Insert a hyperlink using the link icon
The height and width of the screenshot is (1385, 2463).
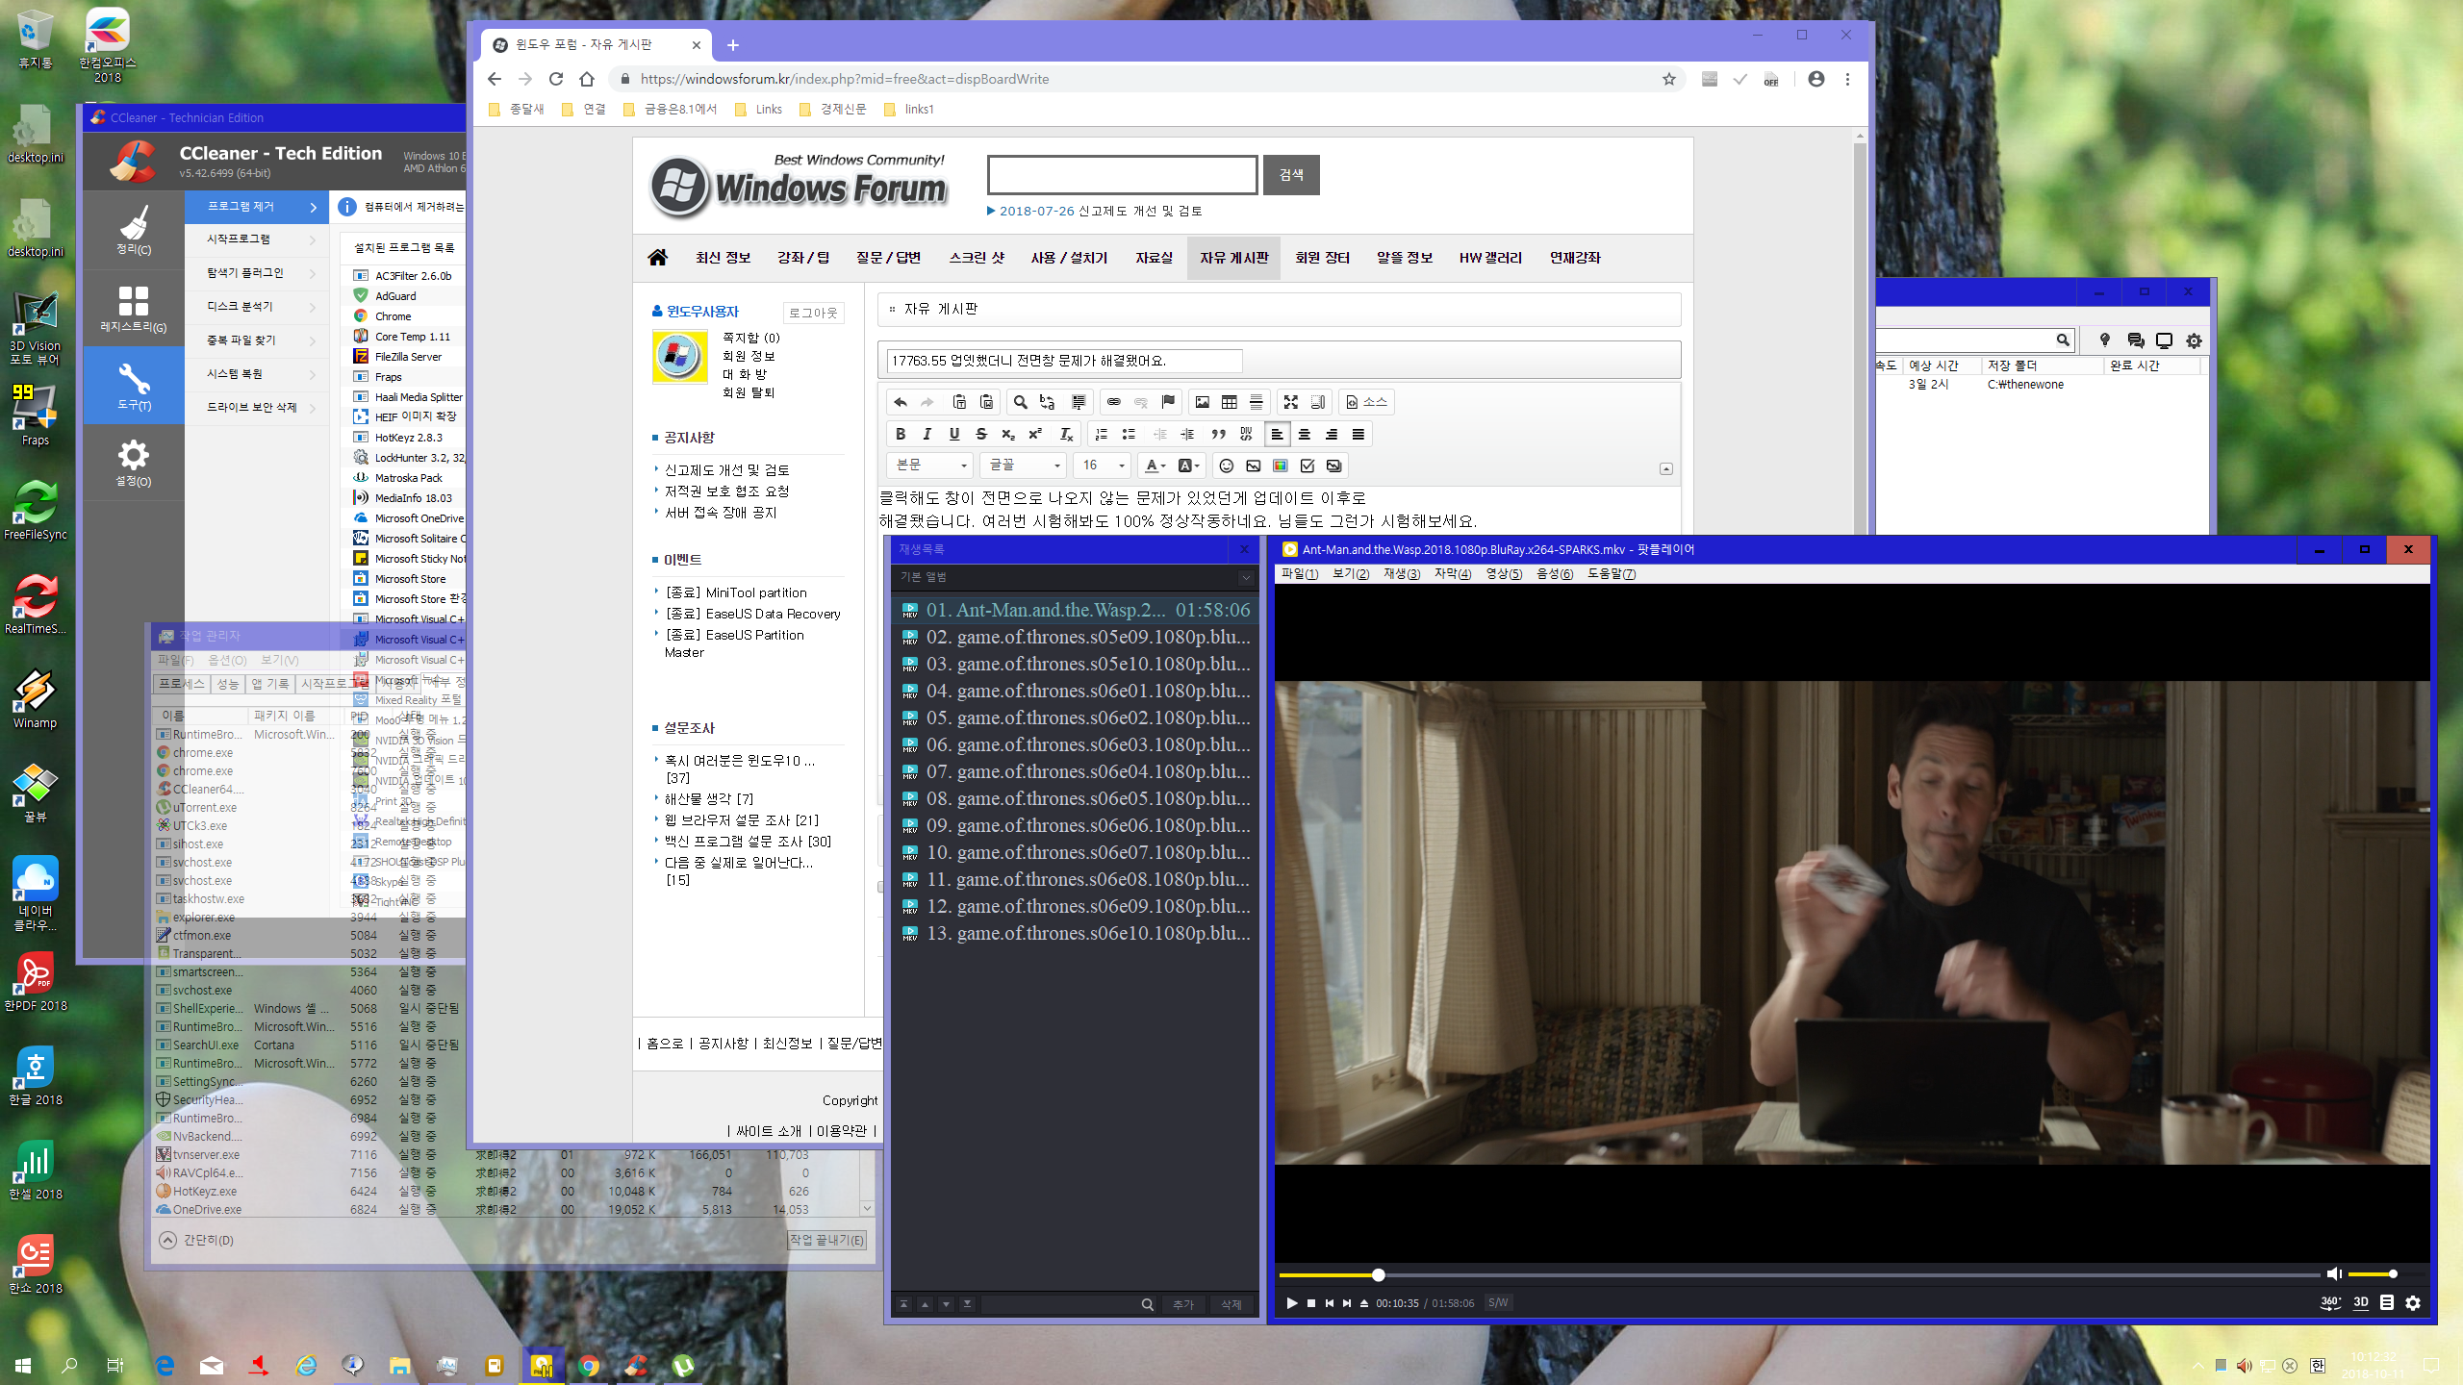tap(1114, 402)
